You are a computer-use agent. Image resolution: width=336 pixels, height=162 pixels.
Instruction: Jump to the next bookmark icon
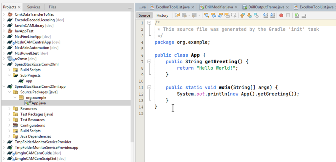click(x=249, y=15)
